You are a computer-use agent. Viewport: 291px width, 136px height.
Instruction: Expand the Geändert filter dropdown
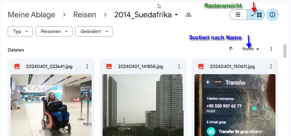click(x=94, y=31)
